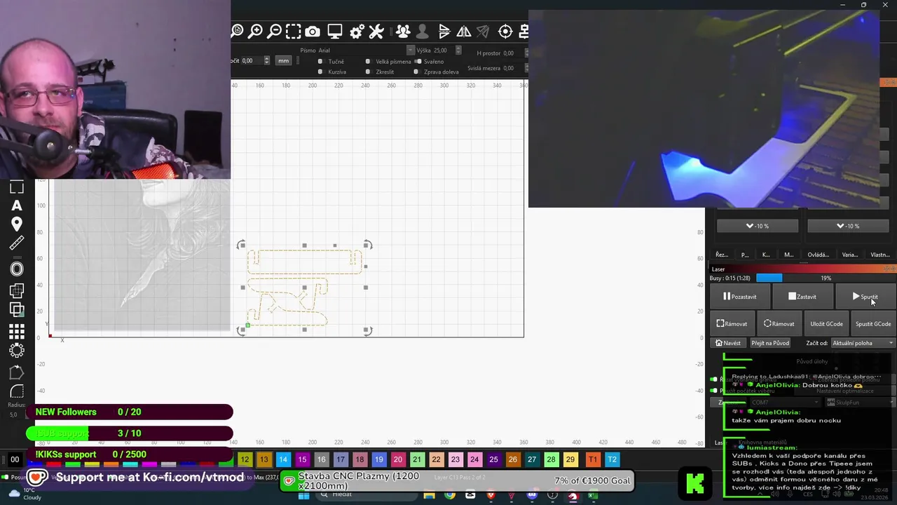Open settings via the gears icon
Image resolution: width=897 pixels, height=505 pixels.
[357, 32]
